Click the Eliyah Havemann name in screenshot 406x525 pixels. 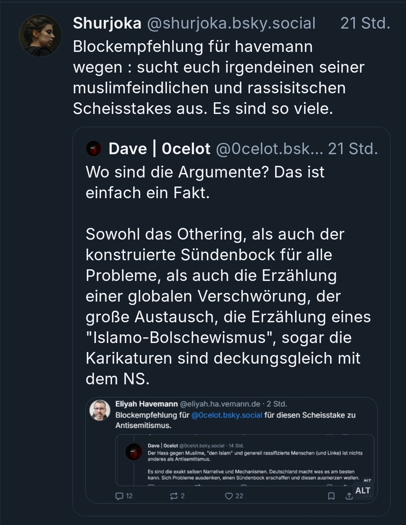coord(146,404)
